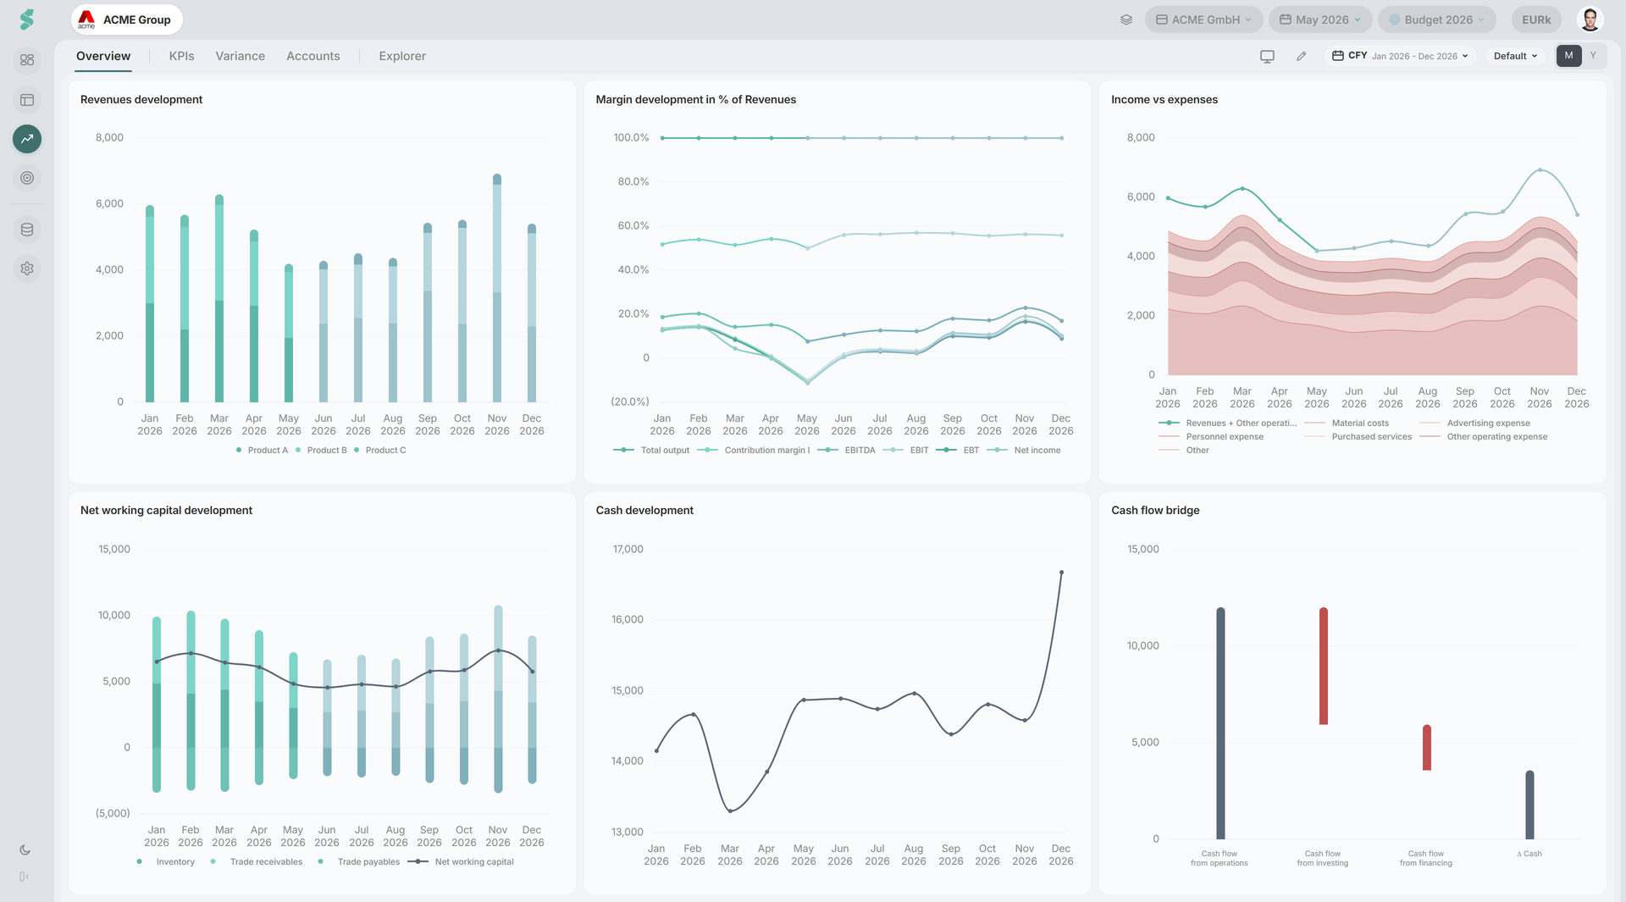This screenshot has height=902, width=1626.
Task: Switch to the KPIs tab
Action: (x=181, y=56)
